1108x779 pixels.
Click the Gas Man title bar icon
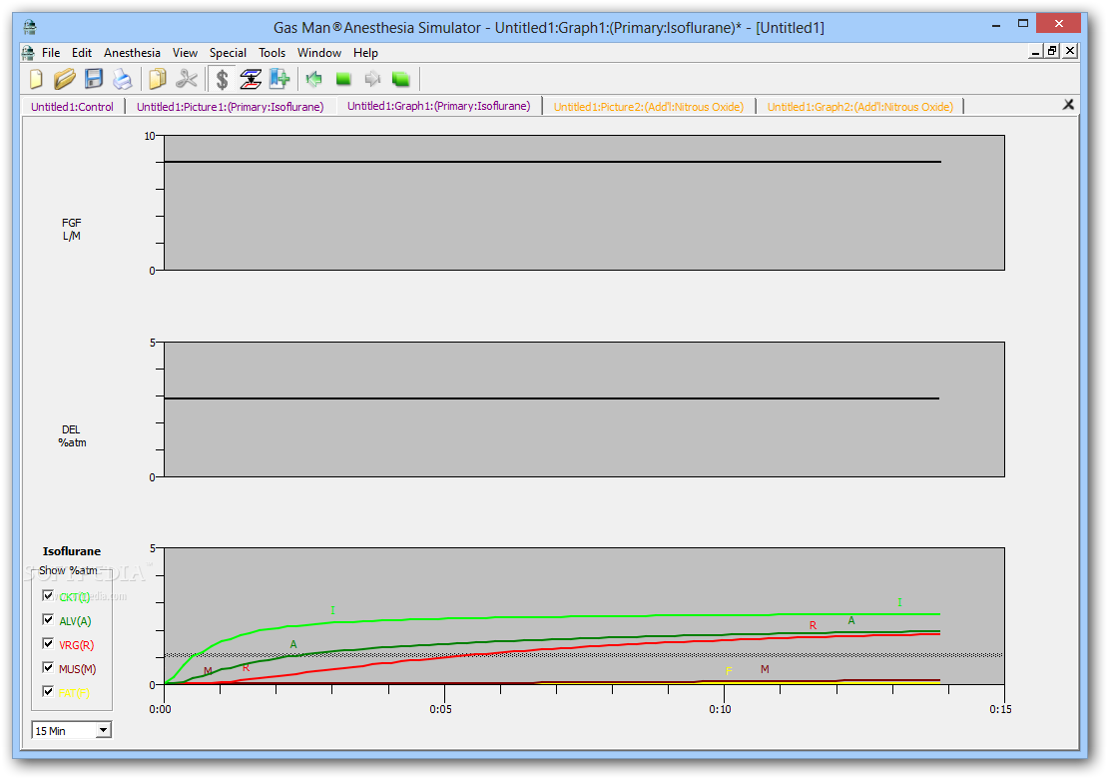pos(30,28)
